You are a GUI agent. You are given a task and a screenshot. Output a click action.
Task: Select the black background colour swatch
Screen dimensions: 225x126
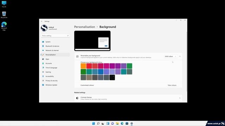pos(112,77)
